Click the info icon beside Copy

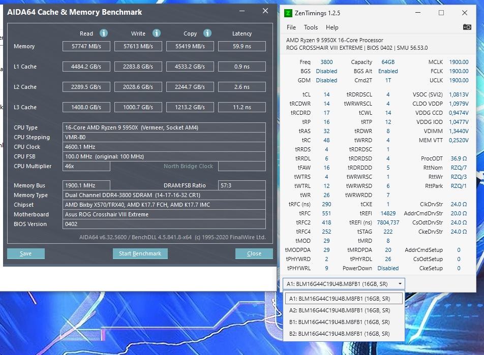(207, 33)
